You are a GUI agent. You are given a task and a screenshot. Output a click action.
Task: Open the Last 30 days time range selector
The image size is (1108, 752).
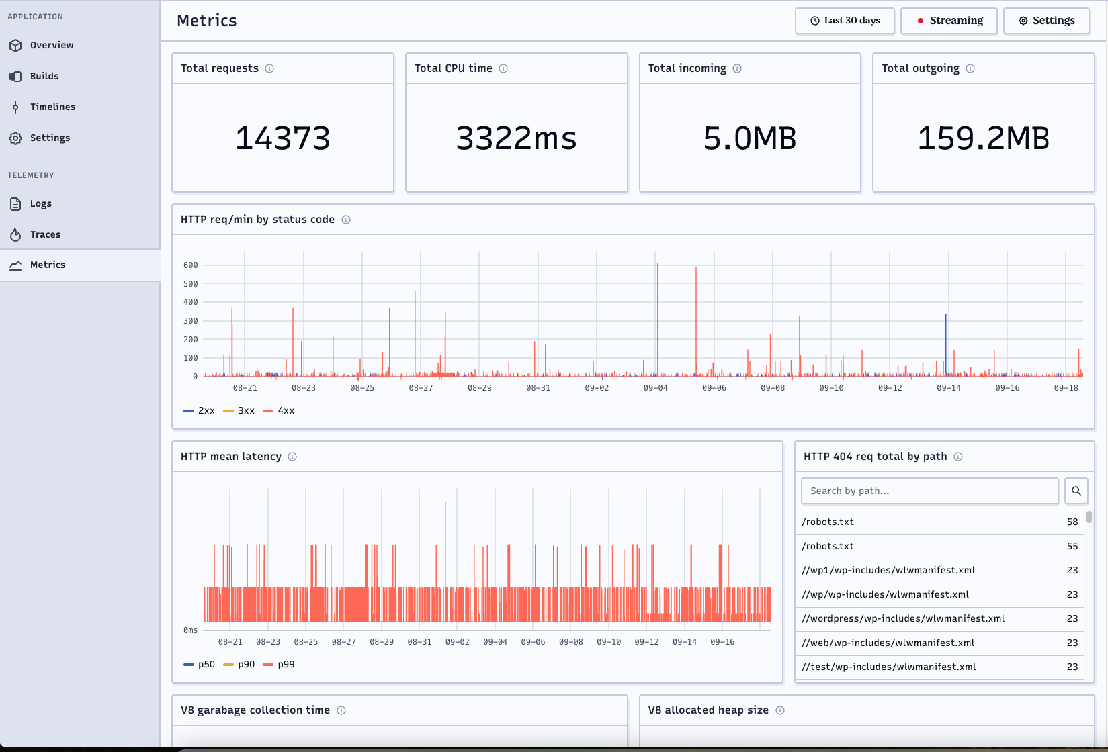(845, 21)
